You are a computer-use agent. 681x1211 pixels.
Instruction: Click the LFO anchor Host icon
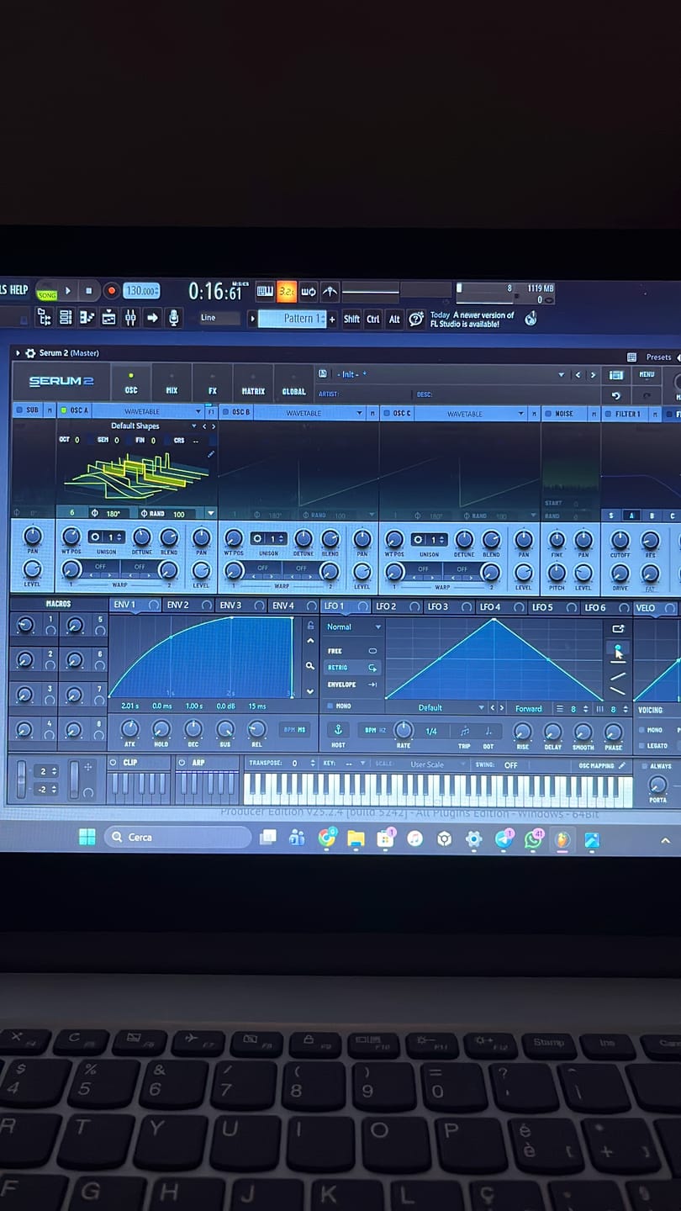tap(339, 730)
